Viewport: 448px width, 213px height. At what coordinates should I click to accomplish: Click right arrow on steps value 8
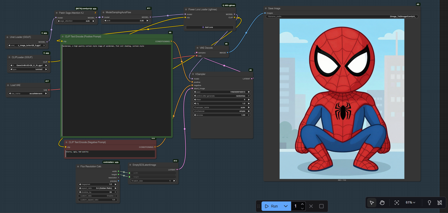pos(249,100)
